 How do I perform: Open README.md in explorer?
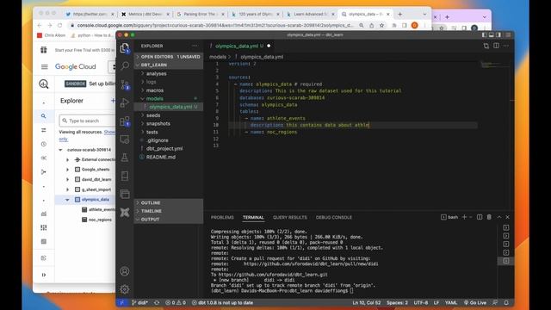161,157
